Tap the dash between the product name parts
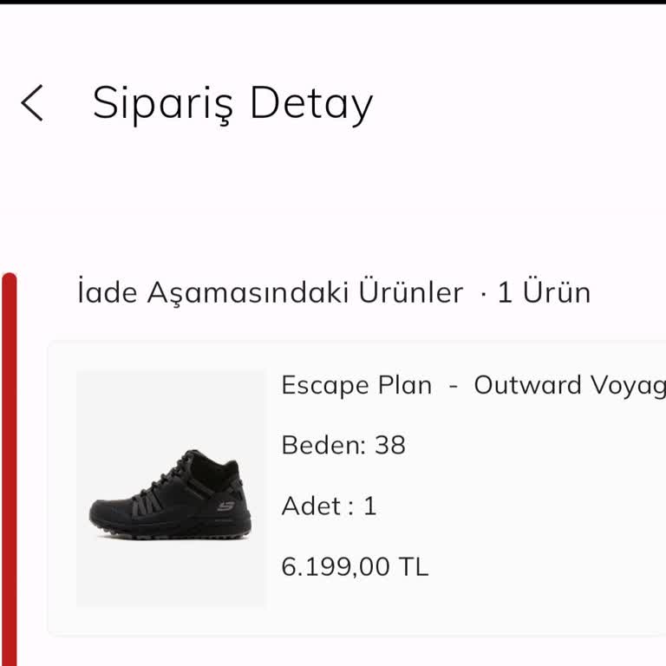 click(x=453, y=386)
